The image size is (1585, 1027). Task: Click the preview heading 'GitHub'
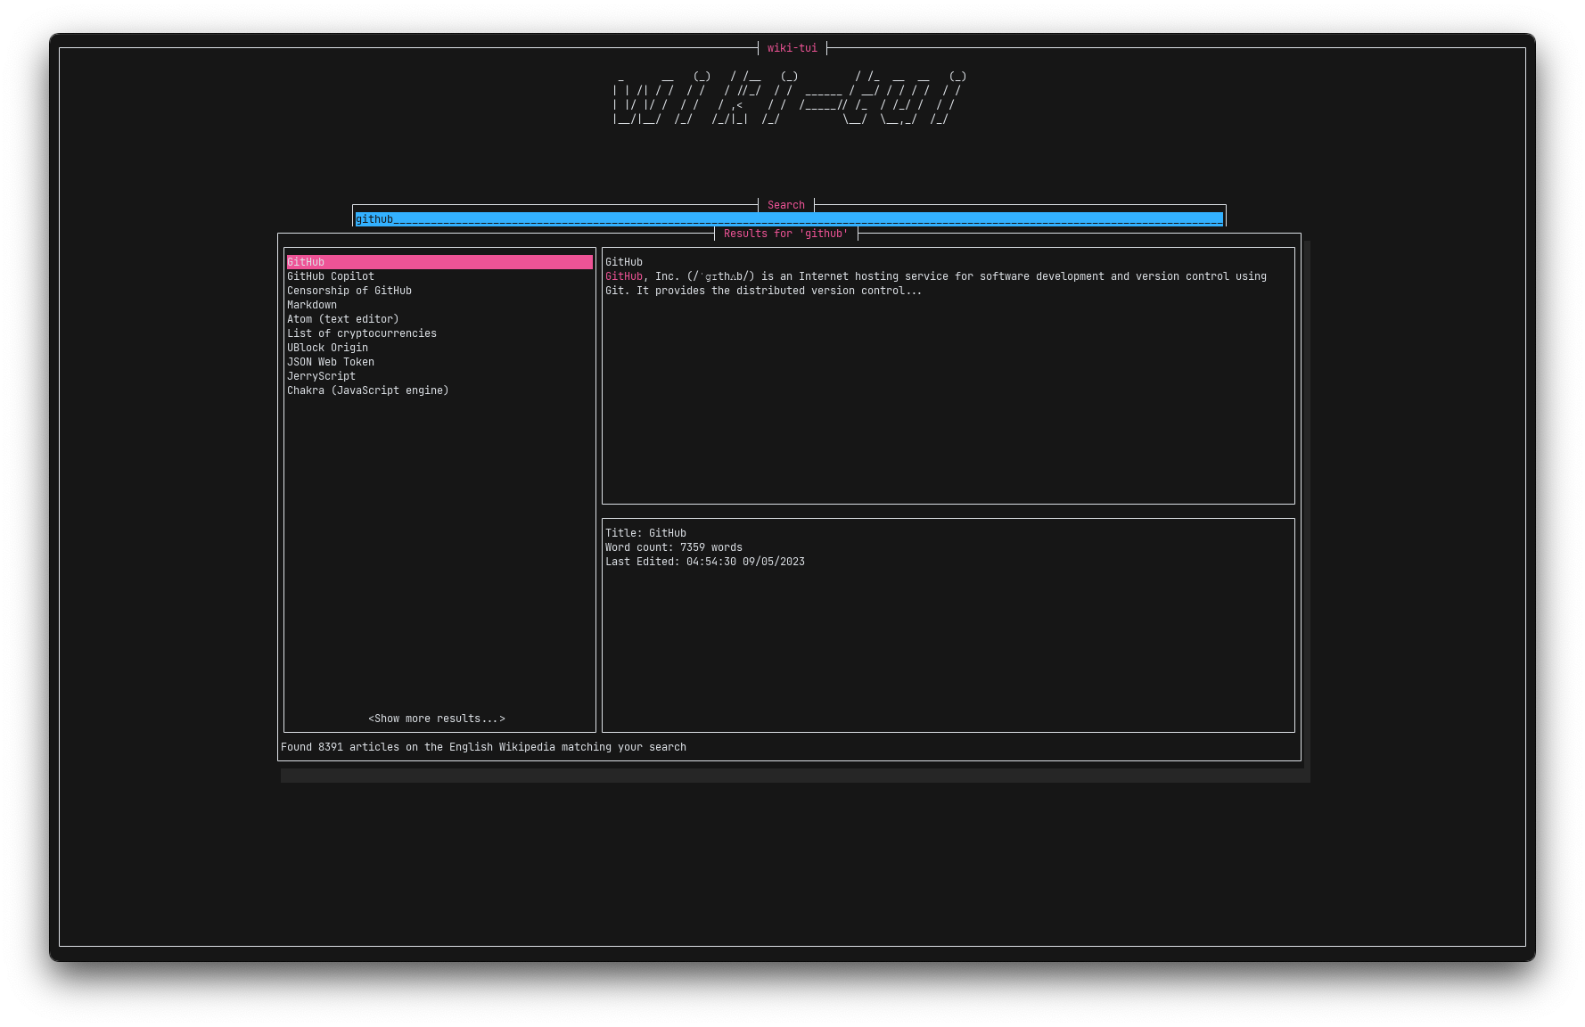[x=624, y=262]
